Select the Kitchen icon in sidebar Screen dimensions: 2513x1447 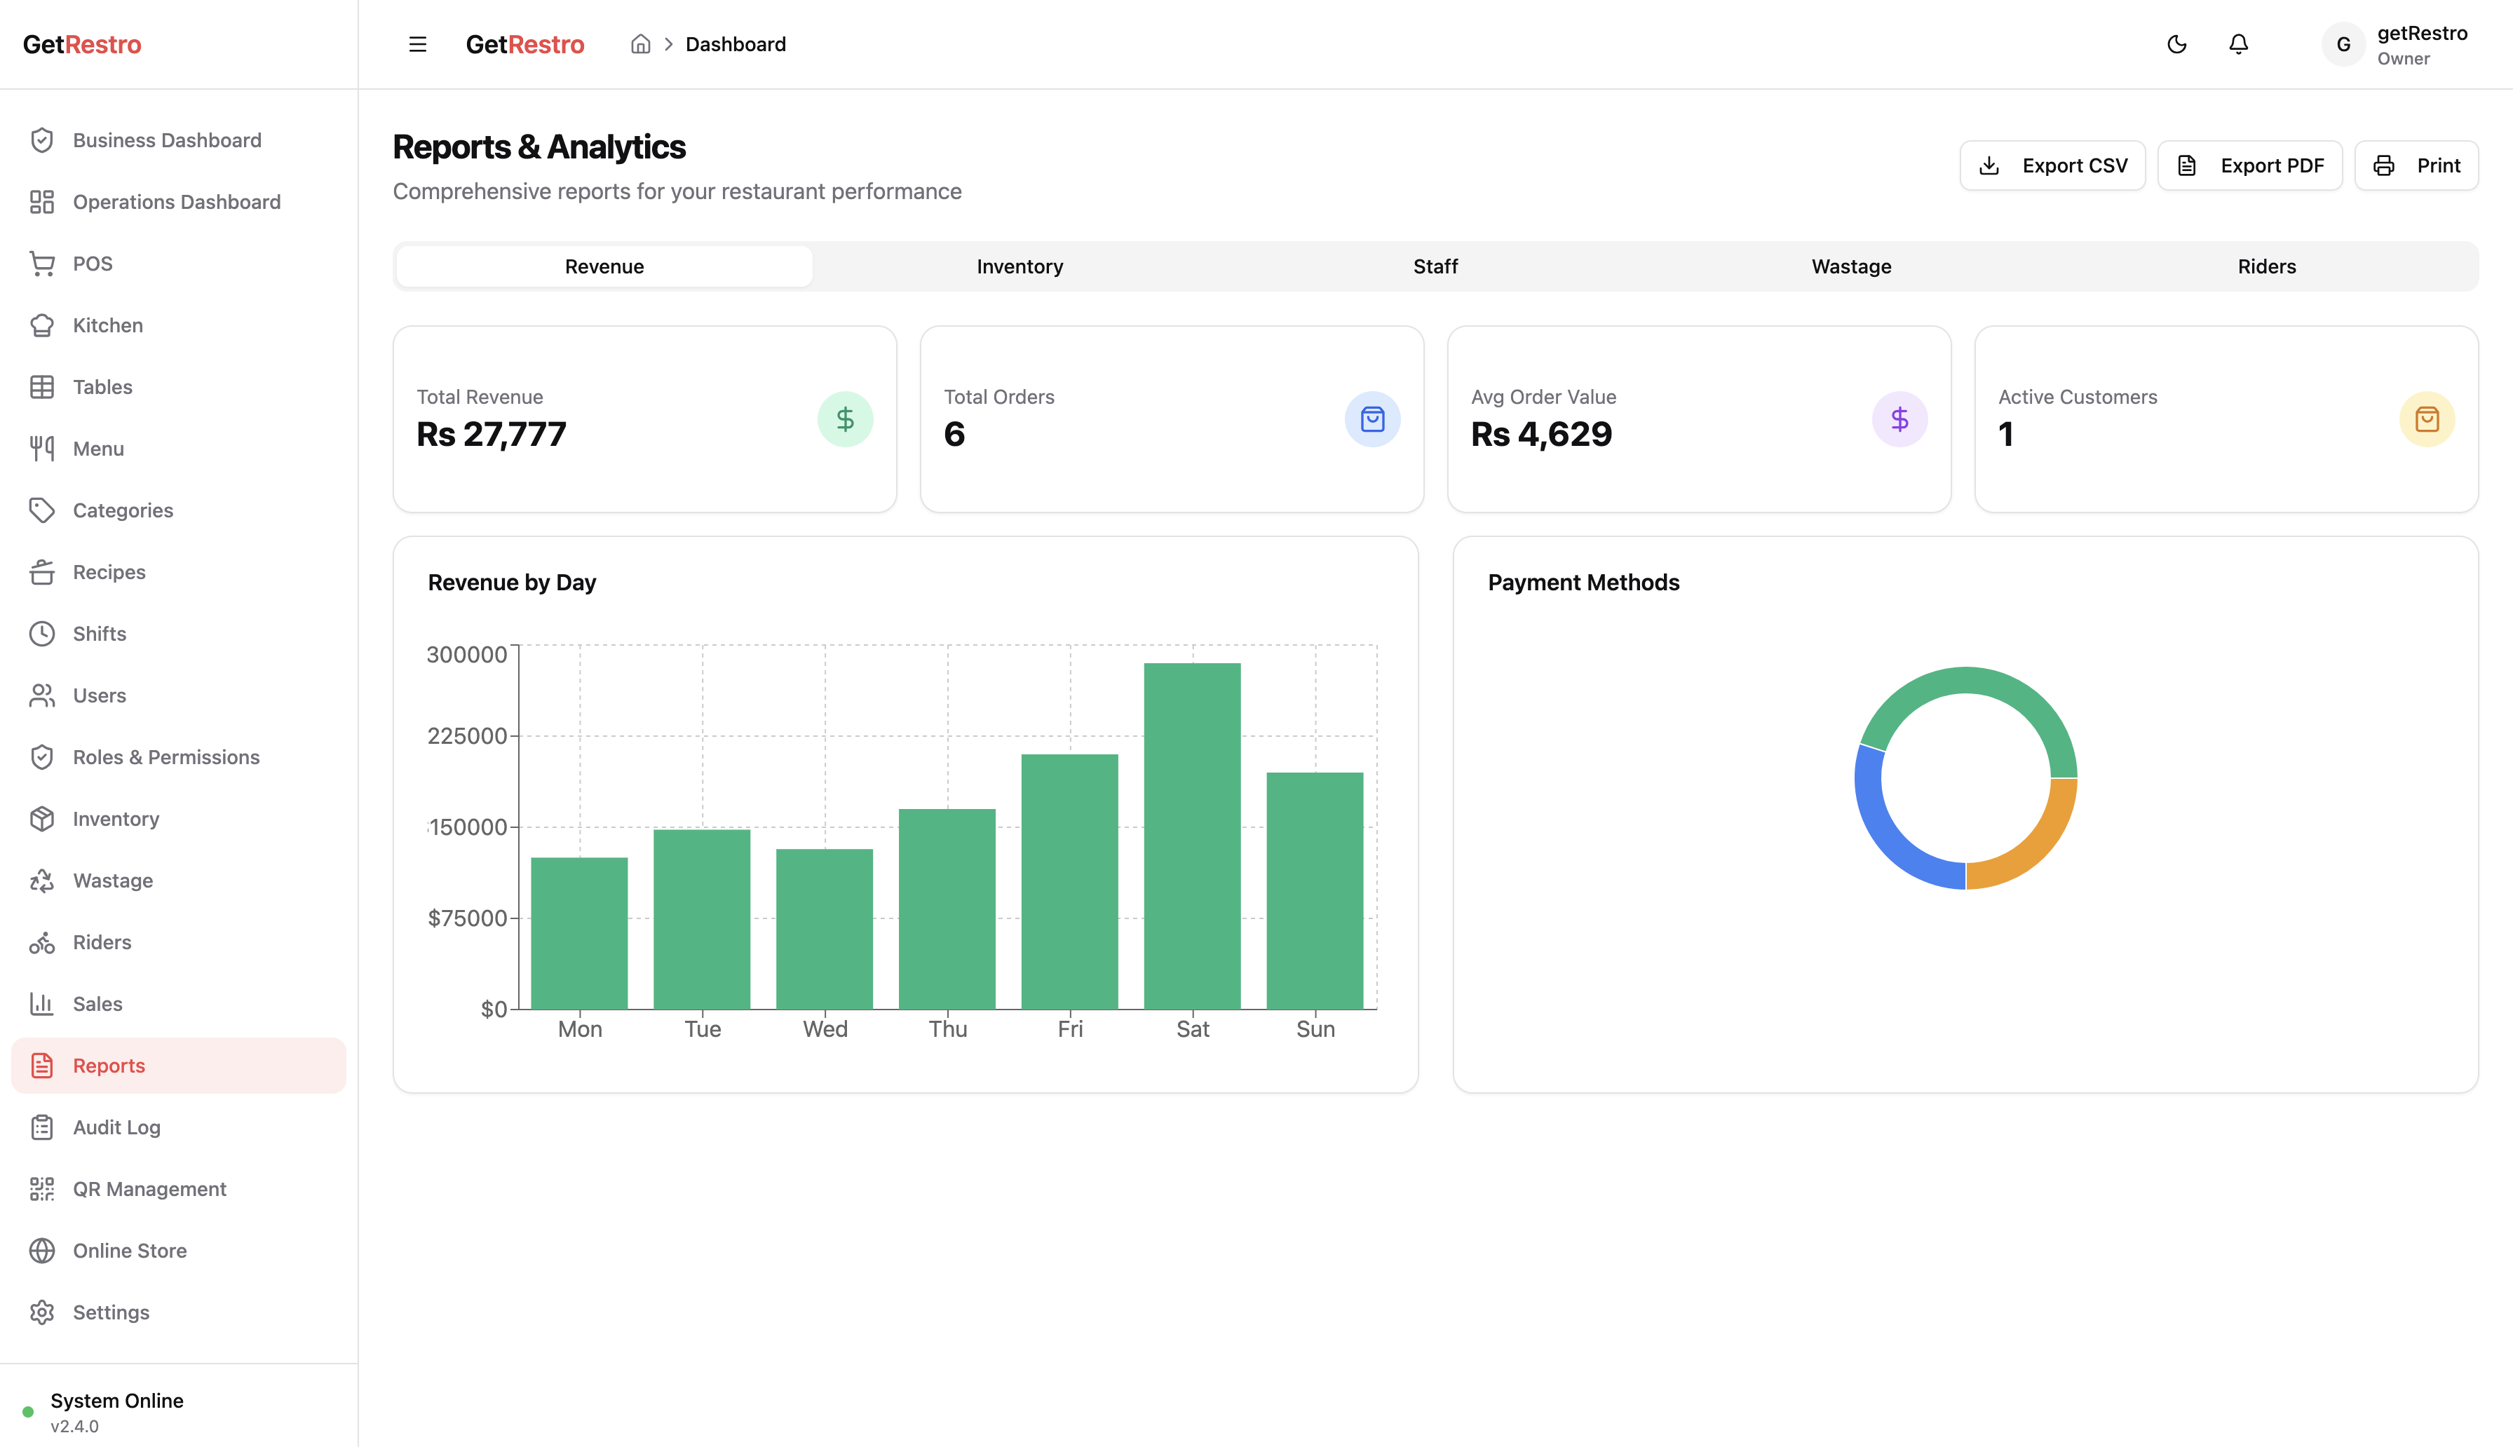(x=42, y=325)
